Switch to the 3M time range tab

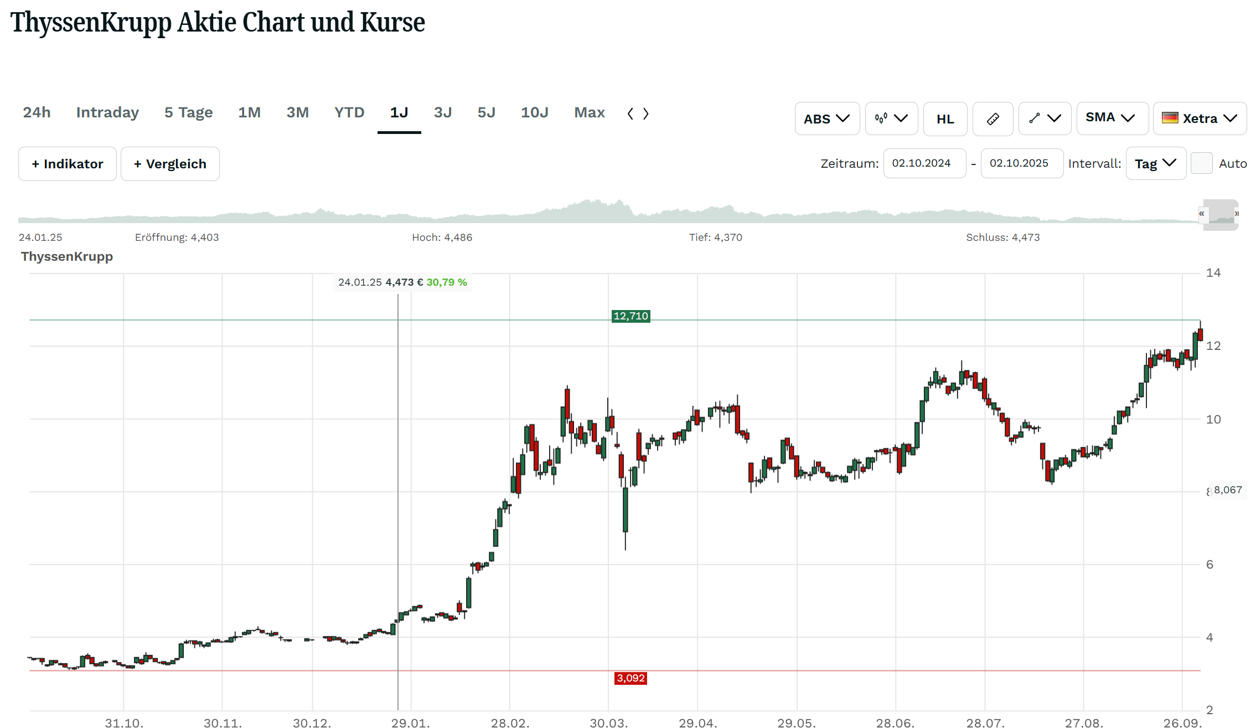[297, 112]
